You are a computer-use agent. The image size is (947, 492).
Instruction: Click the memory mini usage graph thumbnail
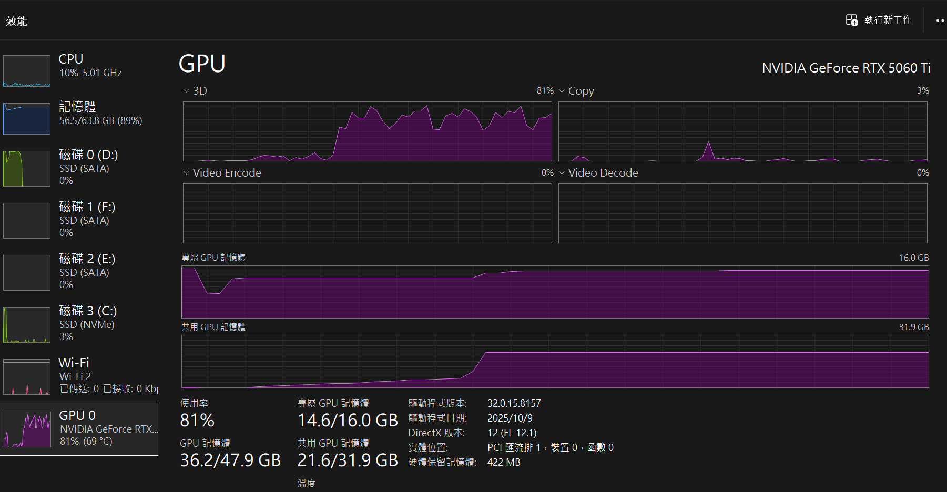(27, 119)
